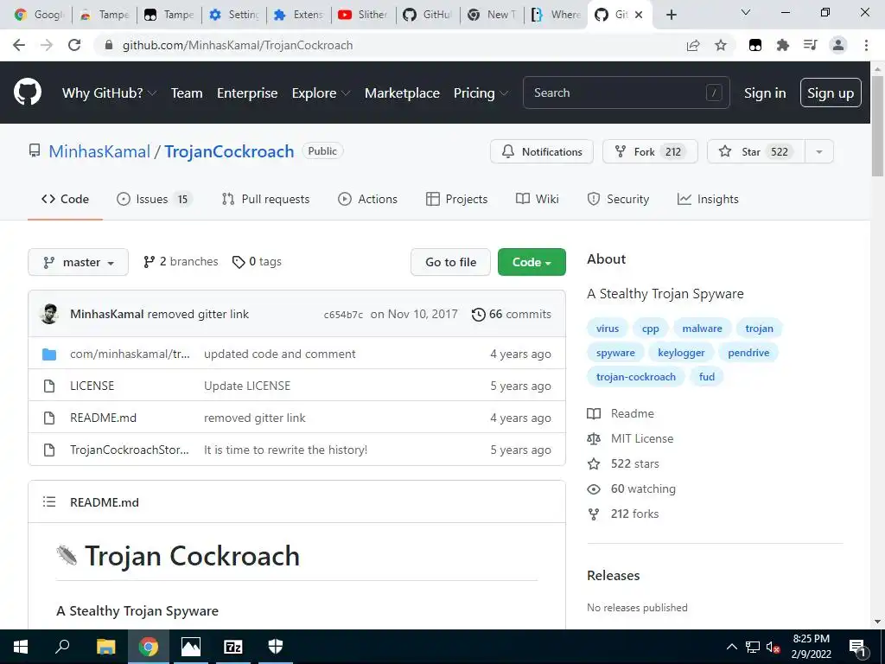885x664 pixels.
Task: Open the Security tab
Action: (618, 199)
